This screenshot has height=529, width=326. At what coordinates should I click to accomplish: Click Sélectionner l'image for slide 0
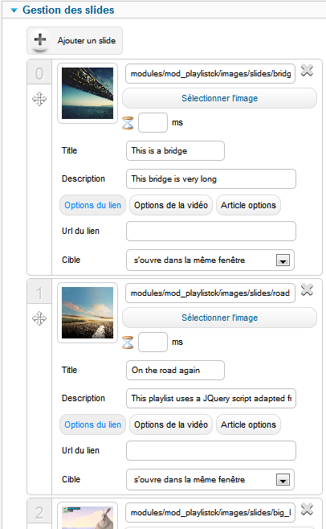coord(219,98)
